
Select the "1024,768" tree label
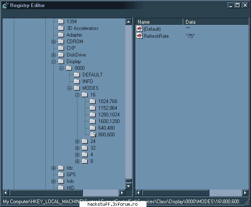click(x=108, y=101)
